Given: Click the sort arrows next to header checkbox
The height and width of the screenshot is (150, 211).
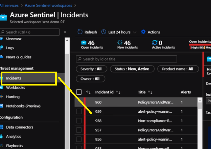Looking at the screenshot, I should coord(88,92).
